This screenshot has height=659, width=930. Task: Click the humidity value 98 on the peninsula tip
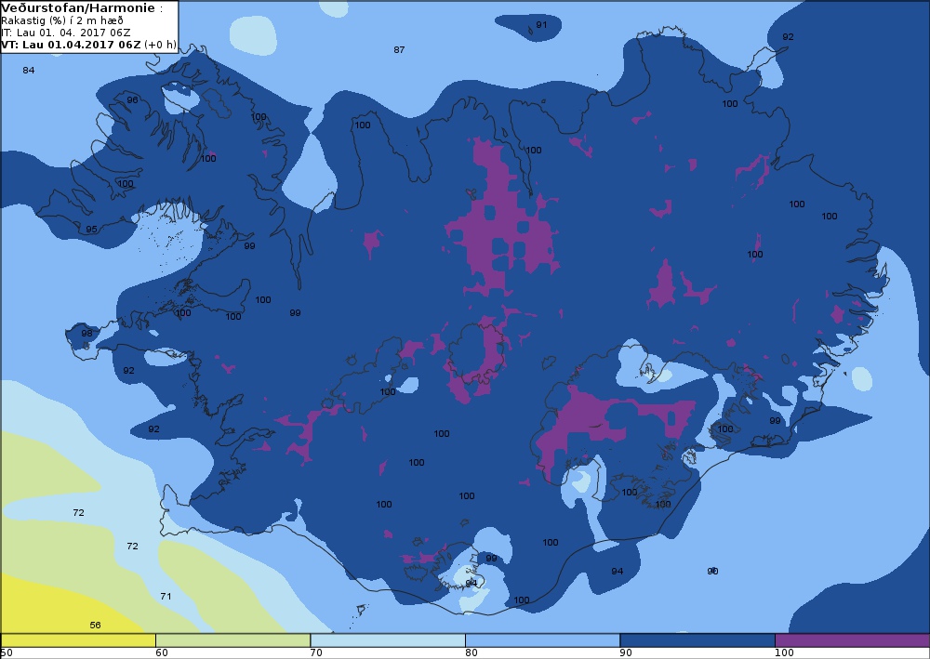click(x=87, y=333)
